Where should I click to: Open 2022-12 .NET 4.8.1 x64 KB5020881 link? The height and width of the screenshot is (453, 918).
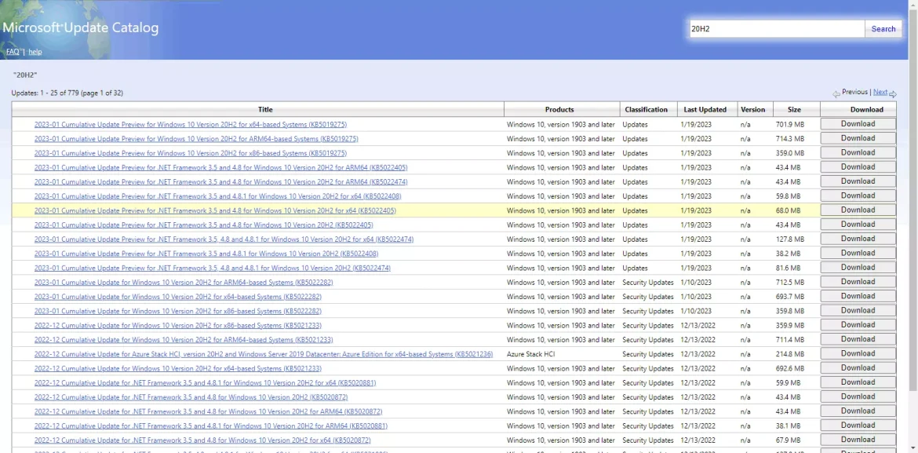pyautogui.click(x=205, y=382)
